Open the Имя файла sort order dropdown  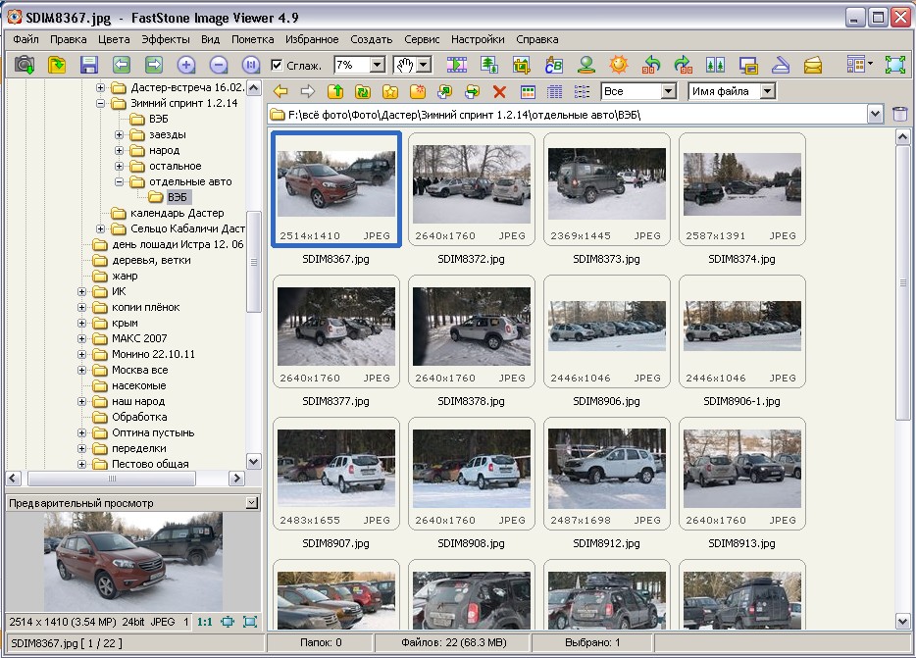(767, 91)
